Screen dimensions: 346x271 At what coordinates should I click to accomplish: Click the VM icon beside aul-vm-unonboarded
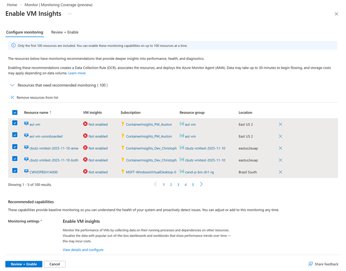26,135
